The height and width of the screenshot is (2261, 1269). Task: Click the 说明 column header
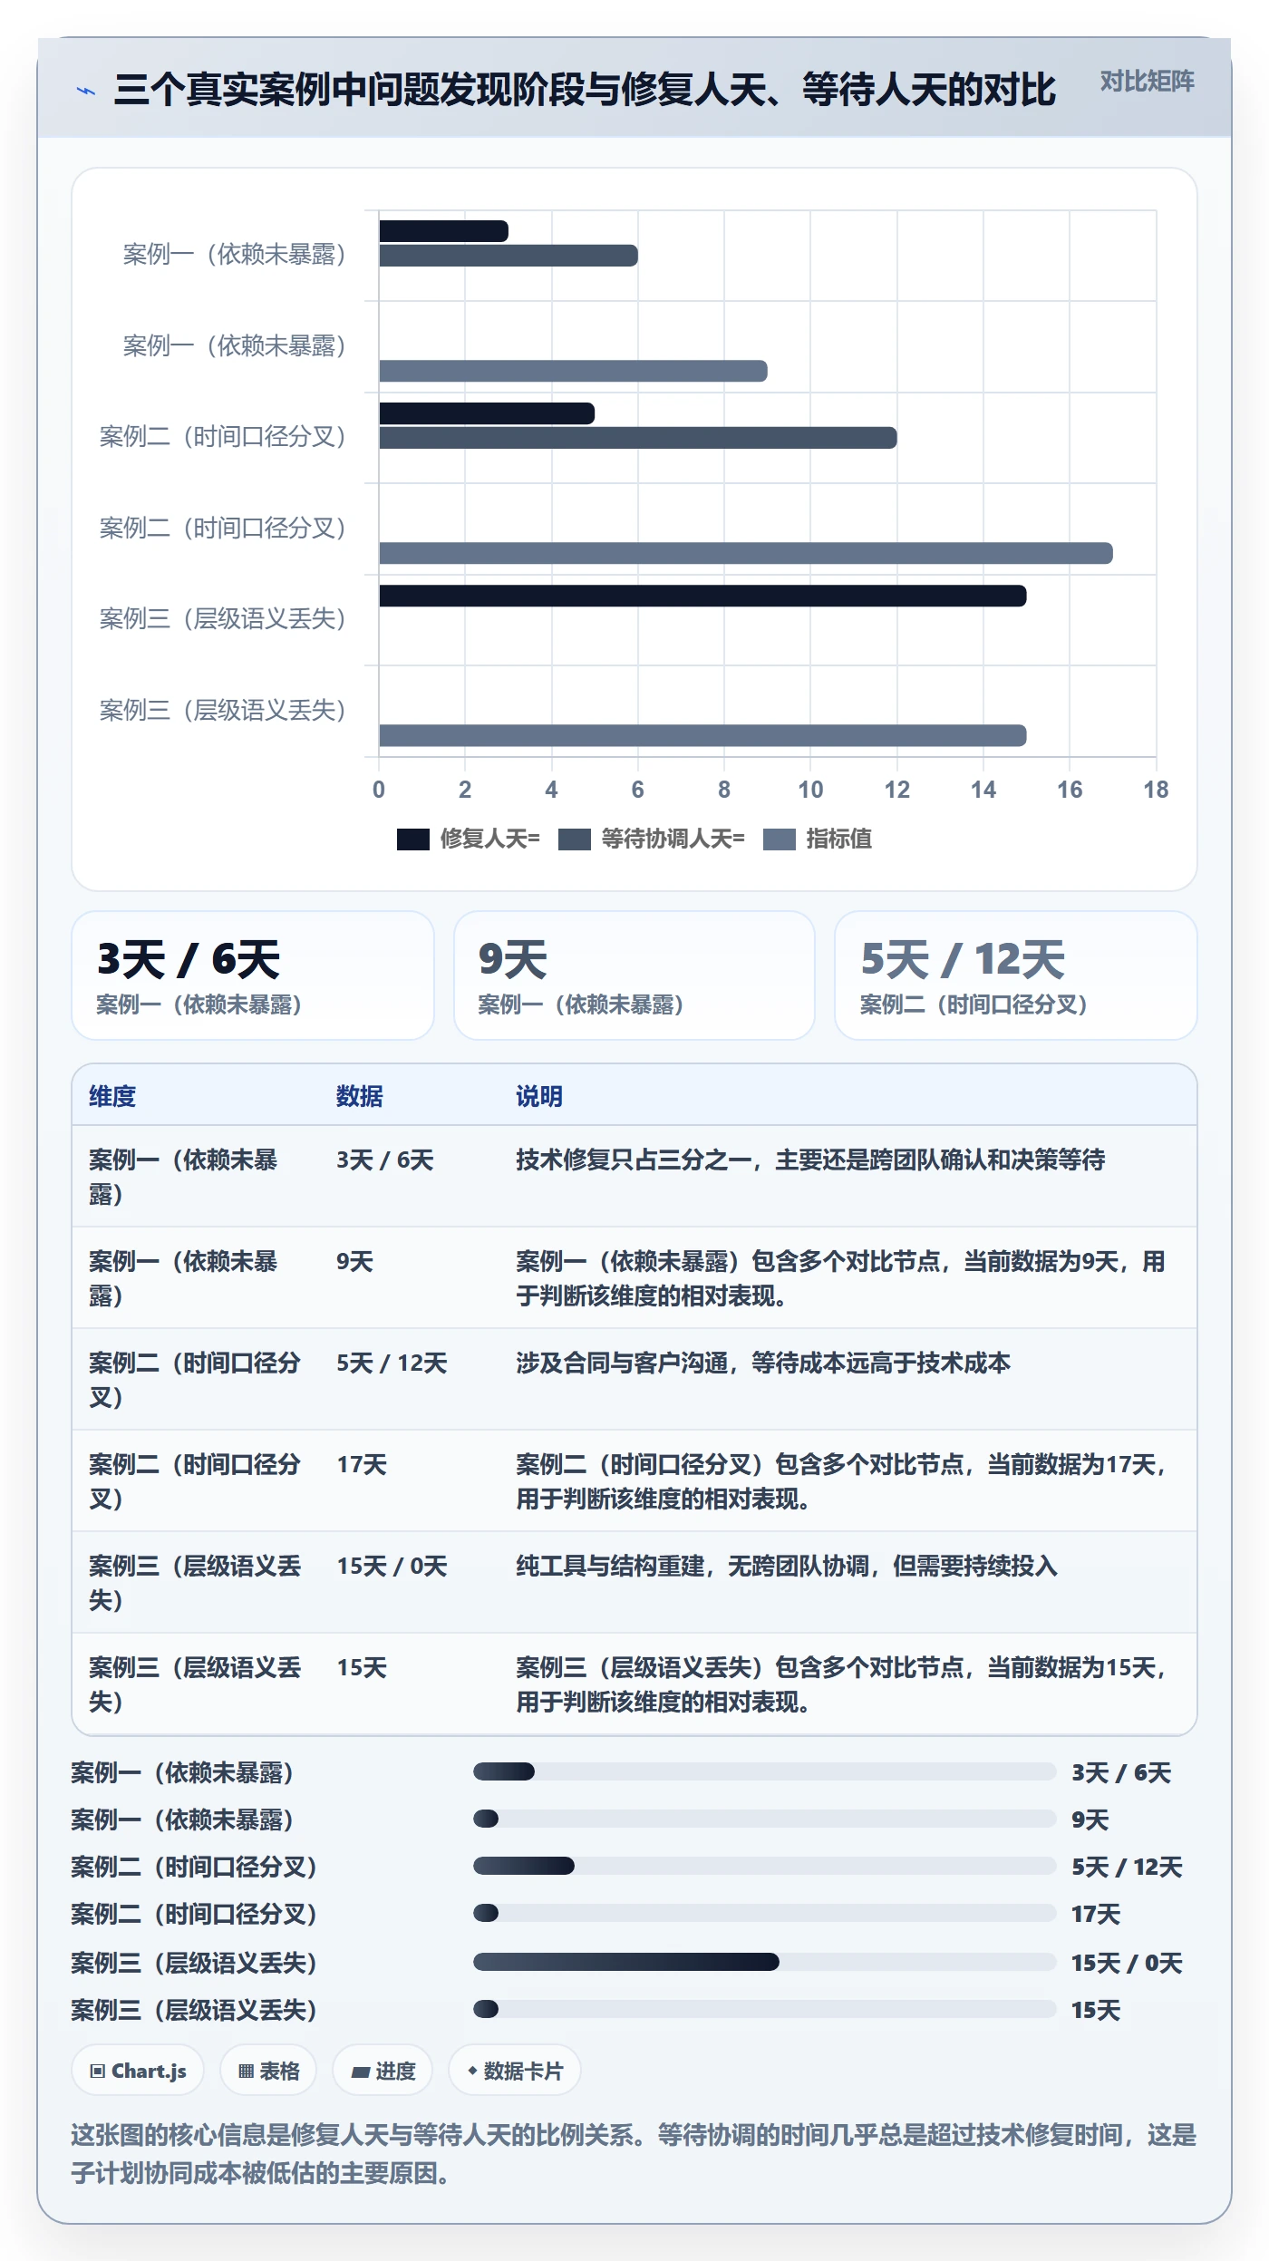pyautogui.click(x=539, y=1096)
